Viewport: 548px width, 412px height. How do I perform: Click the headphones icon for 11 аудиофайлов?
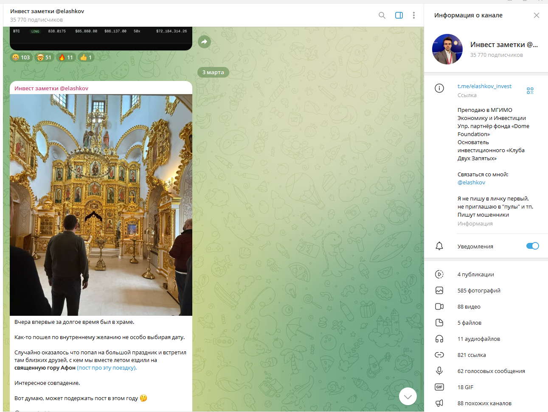coord(439,339)
